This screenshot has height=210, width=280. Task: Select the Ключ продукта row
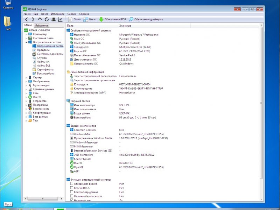117,89
